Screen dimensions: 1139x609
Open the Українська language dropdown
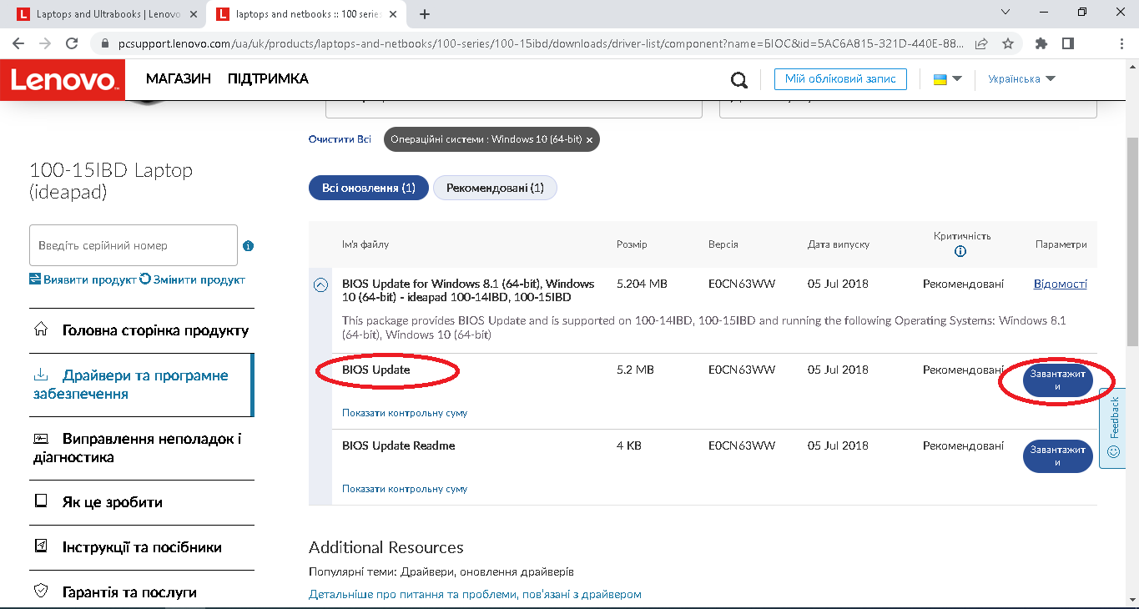coord(1021,79)
